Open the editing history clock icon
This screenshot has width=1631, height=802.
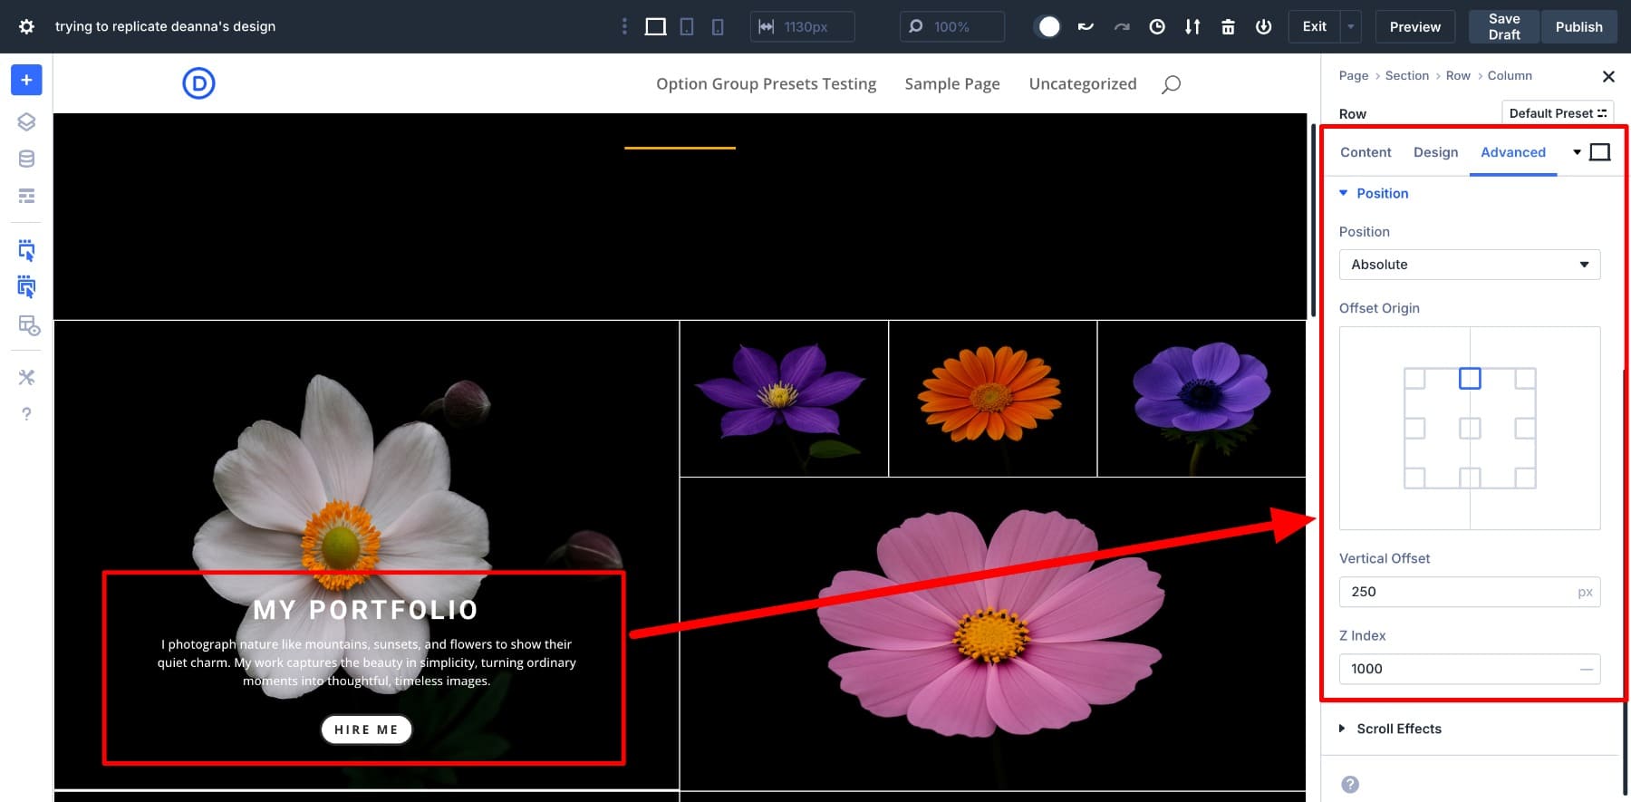[x=1157, y=26]
